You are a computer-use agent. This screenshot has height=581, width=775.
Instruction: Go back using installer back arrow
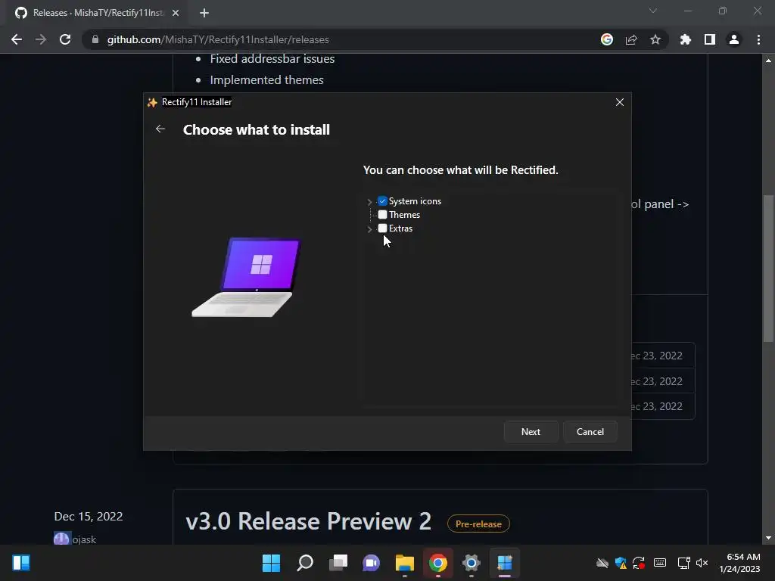tap(160, 129)
